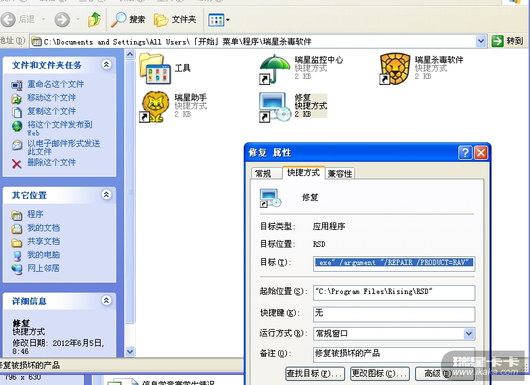Click the Back (后退) arrow icon
The height and width of the screenshot is (385, 530).
pyautogui.click(x=8, y=20)
